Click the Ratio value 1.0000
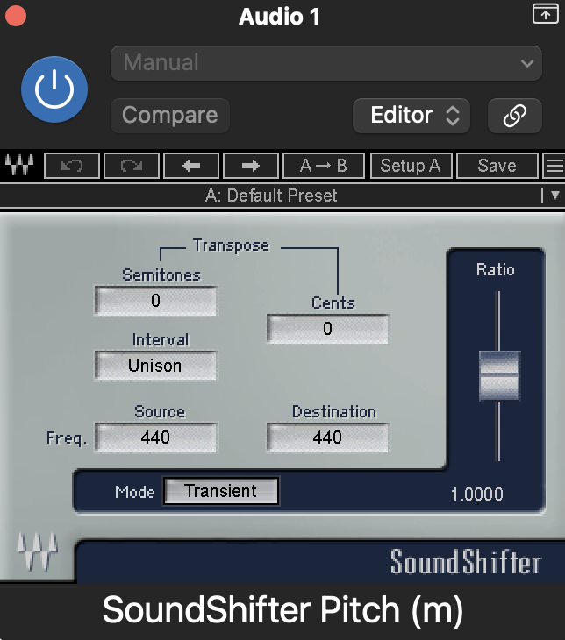Image resolution: width=565 pixels, height=640 pixels. coord(477,494)
